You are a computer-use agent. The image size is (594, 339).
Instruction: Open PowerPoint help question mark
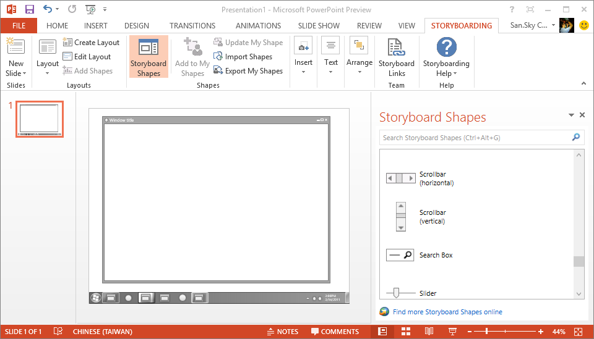point(512,9)
